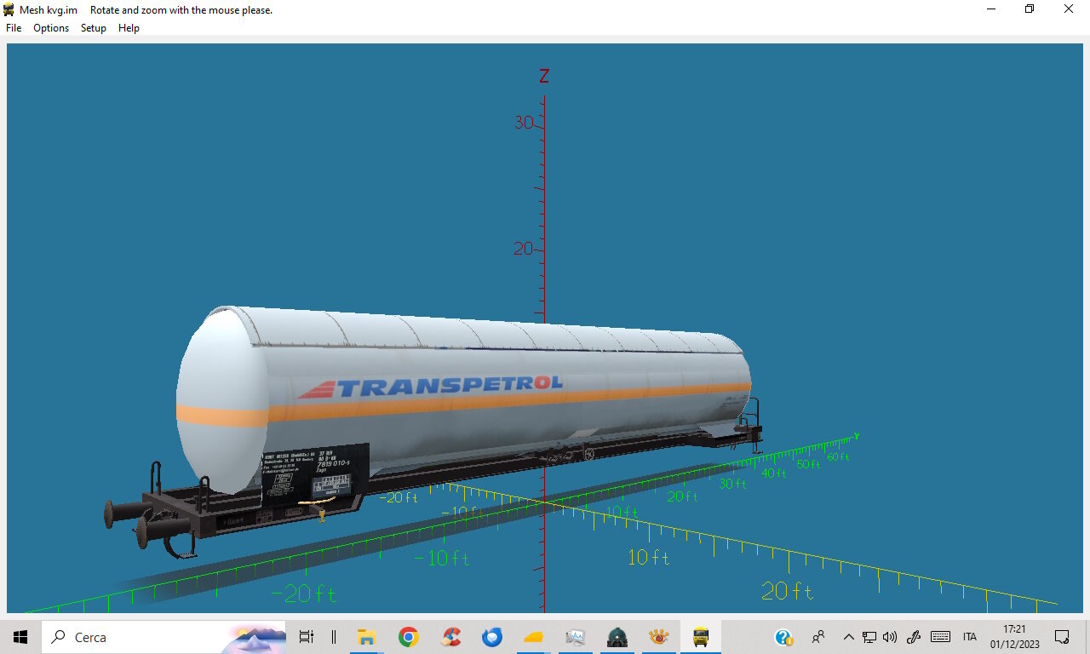
Task: Open the People icon in system tray
Action: click(818, 637)
